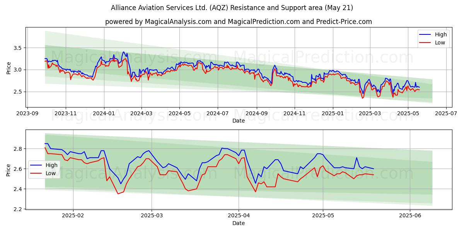
Task: Click 'Low' in the top chart legend
Action: [440, 43]
